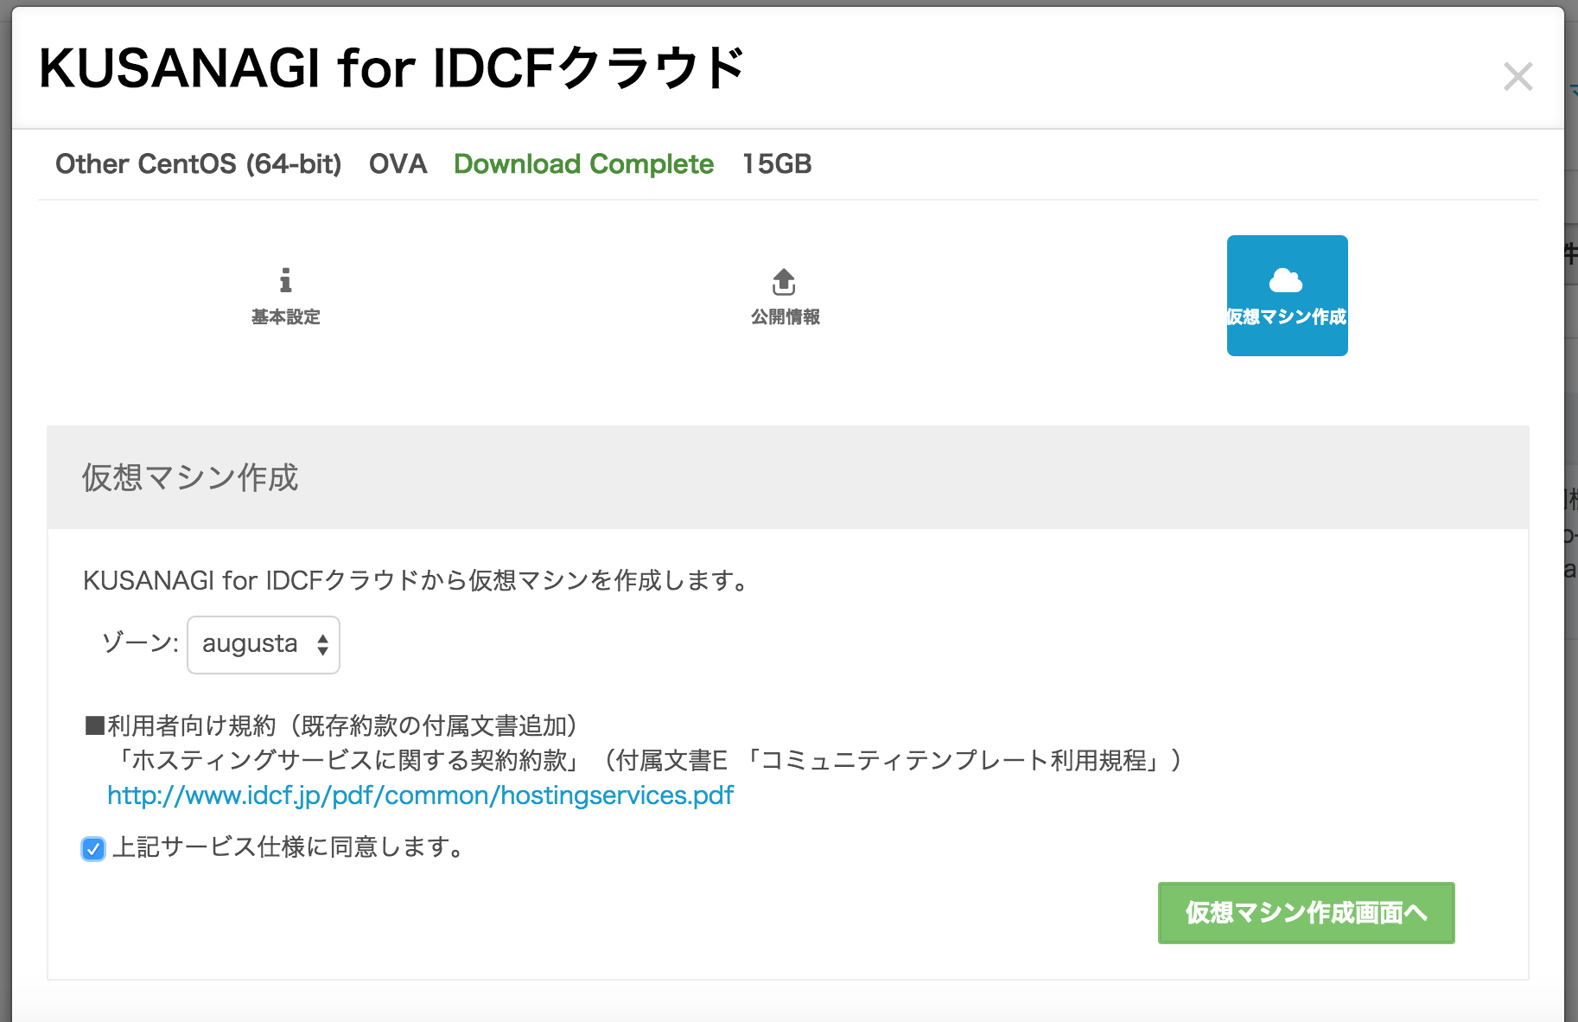Select the blue 仮想マシン作成 tab label
Screen dimensions: 1578x1022
coord(1287,317)
